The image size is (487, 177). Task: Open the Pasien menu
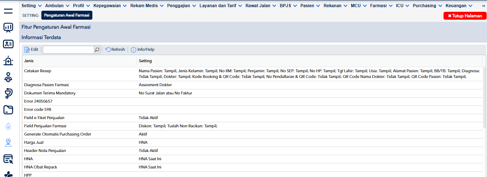[x=310, y=6]
